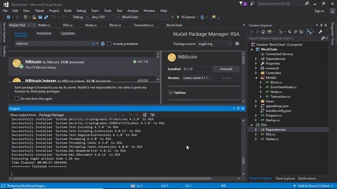Switch to the Installed packages tab
This screenshot has height=189, width=337.
click(x=44, y=34)
